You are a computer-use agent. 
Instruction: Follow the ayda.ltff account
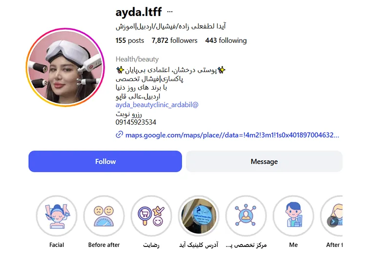tap(105, 161)
